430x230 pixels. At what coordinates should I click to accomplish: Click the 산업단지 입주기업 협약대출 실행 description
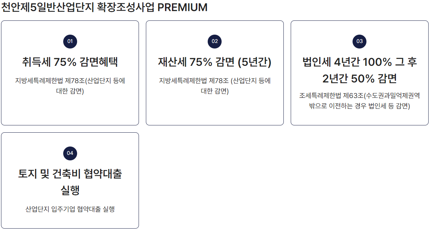pos(70,209)
